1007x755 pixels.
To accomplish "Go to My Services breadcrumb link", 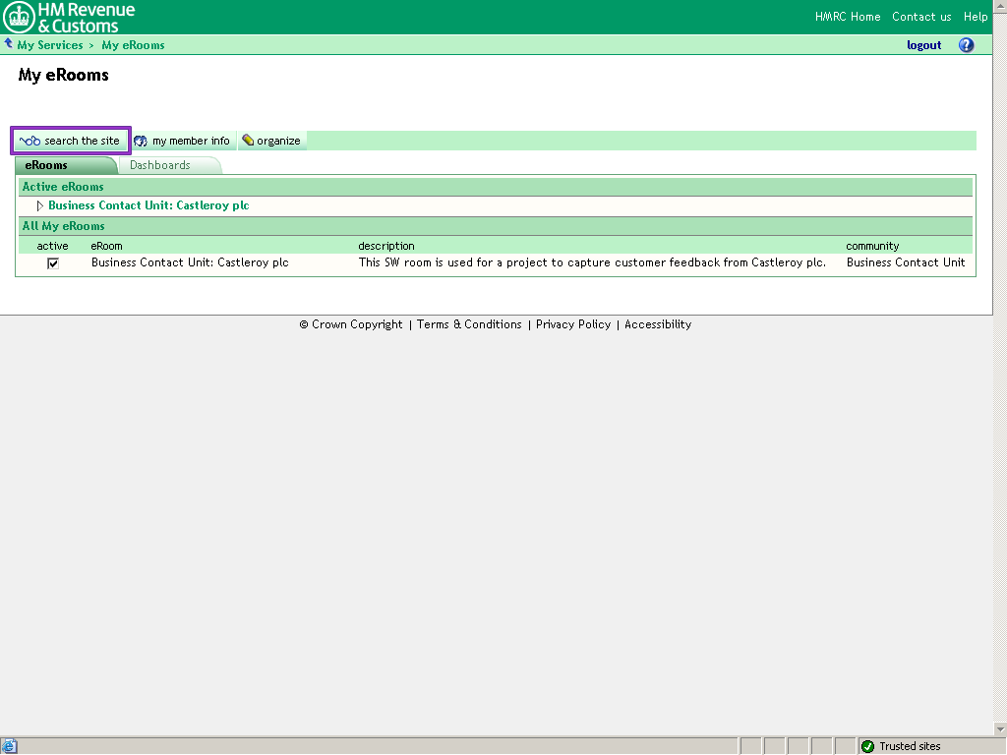I will point(50,45).
